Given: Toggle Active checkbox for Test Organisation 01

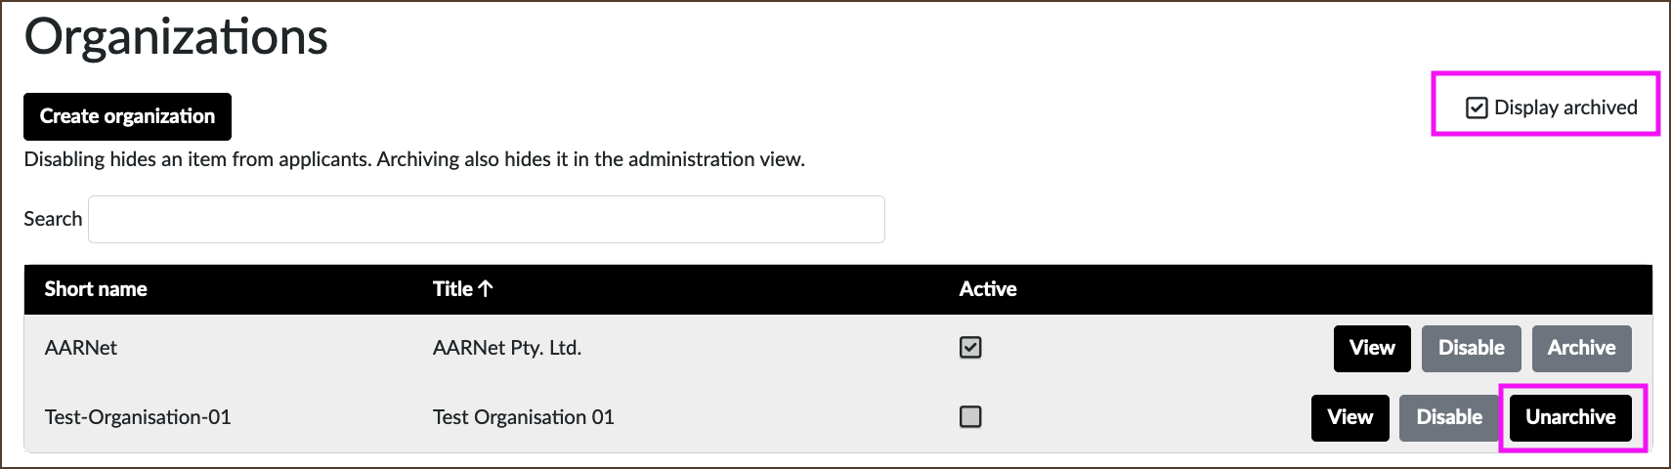Looking at the screenshot, I should [x=970, y=417].
